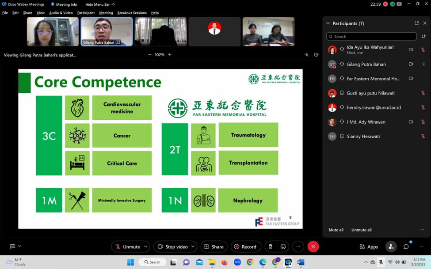The width and height of the screenshot is (431, 269).
Task: Open the more options ellipsis in meeting controls
Action: (298, 246)
